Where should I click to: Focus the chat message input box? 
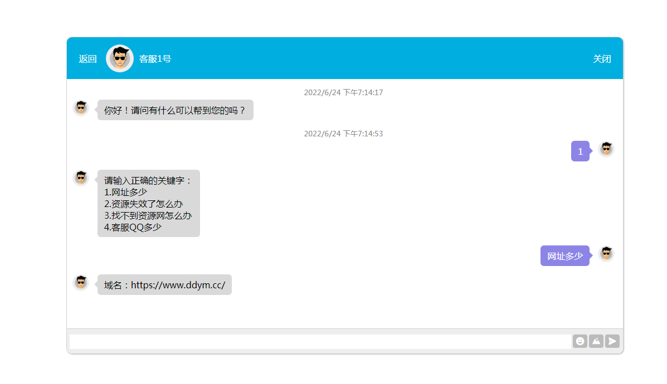(320, 341)
